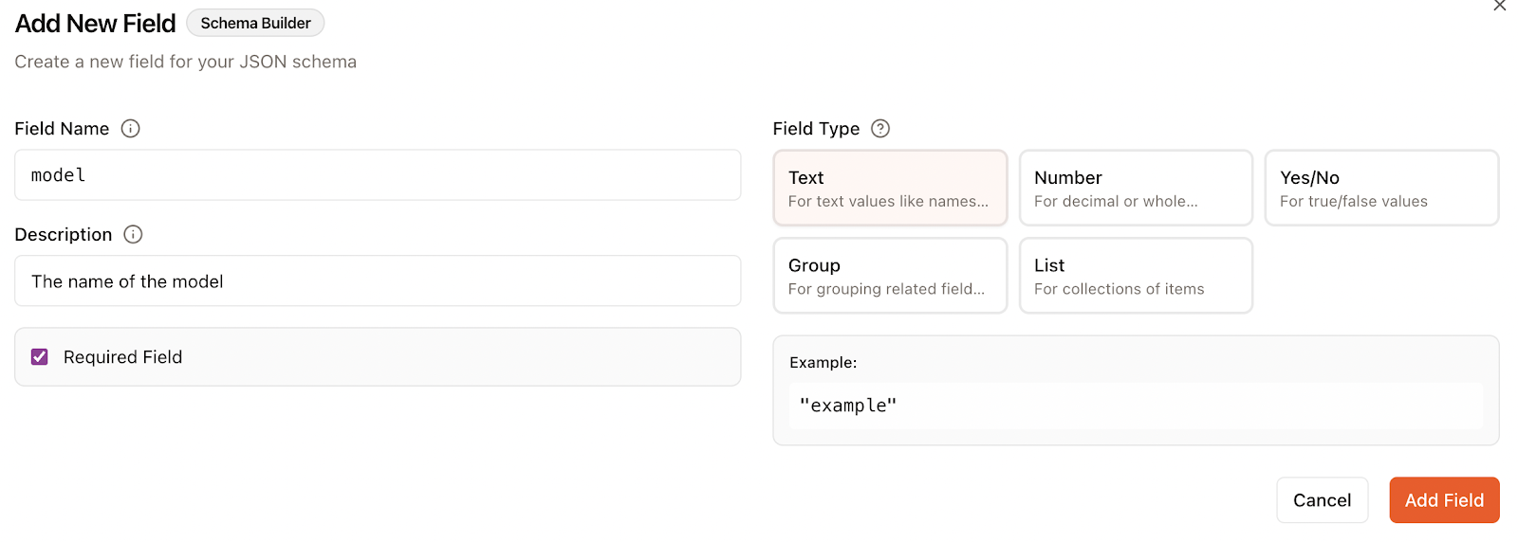
Task: Focus the Field Name input containing model
Action: (378, 175)
